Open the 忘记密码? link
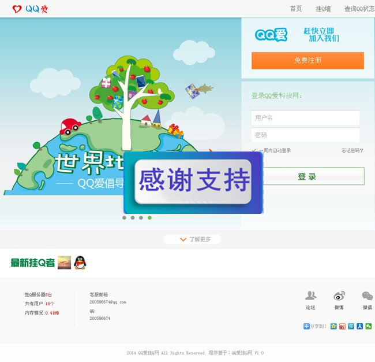This screenshot has height=362, width=375. 352,150
